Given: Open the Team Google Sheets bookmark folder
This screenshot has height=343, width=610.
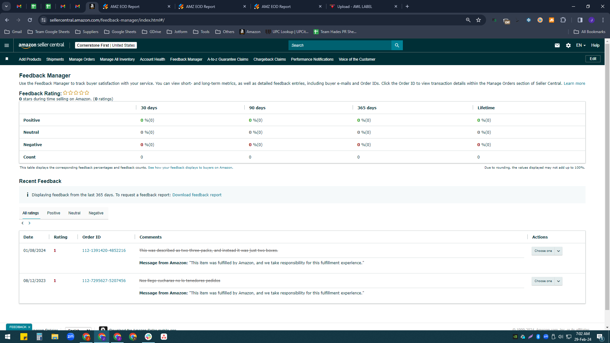Looking at the screenshot, I should [49, 32].
